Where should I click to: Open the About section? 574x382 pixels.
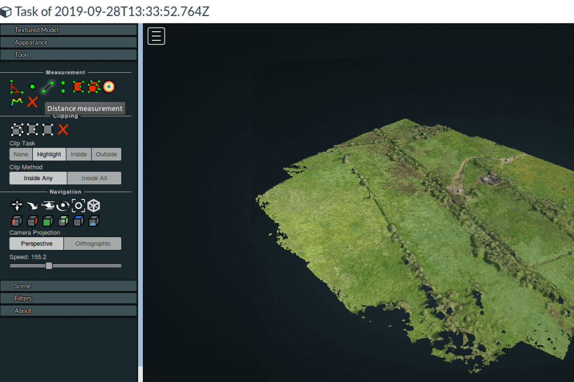(69, 310)
